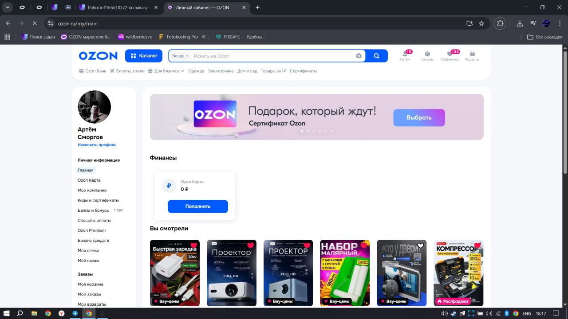
Task: Click the blue magnifier search button
Action: click(x=377, y=56)
